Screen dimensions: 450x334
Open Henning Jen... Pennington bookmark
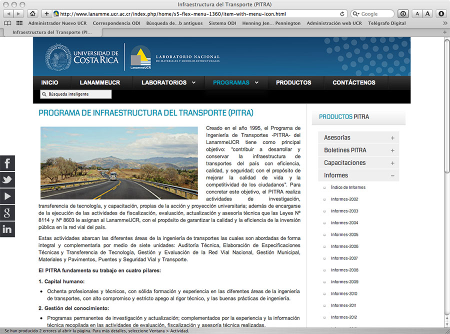coord(271,23)
